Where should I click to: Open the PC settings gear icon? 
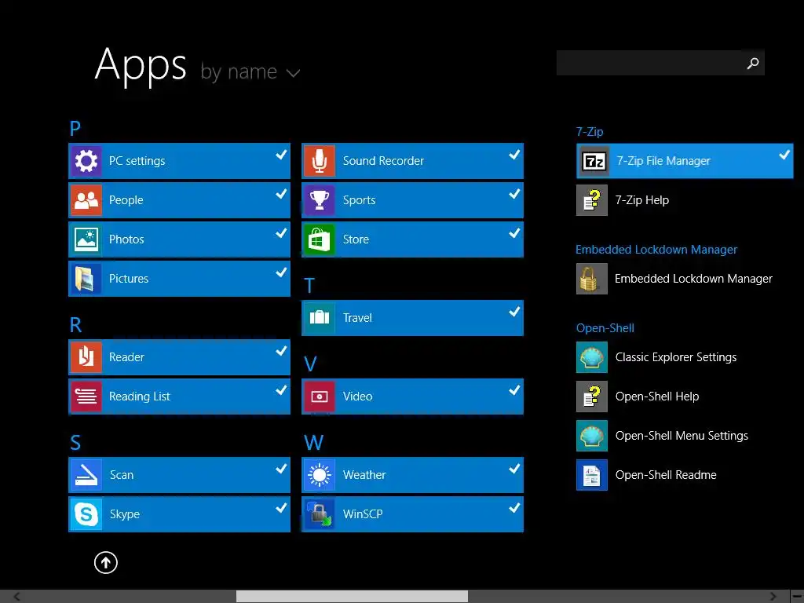click(x=86, y=161)
